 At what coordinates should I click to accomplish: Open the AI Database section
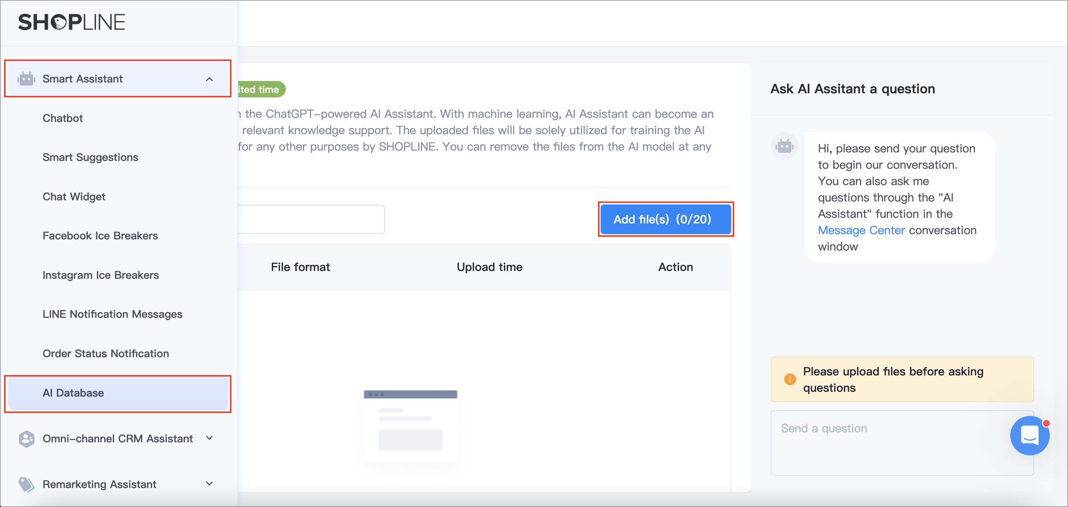[x=73, y=393]
